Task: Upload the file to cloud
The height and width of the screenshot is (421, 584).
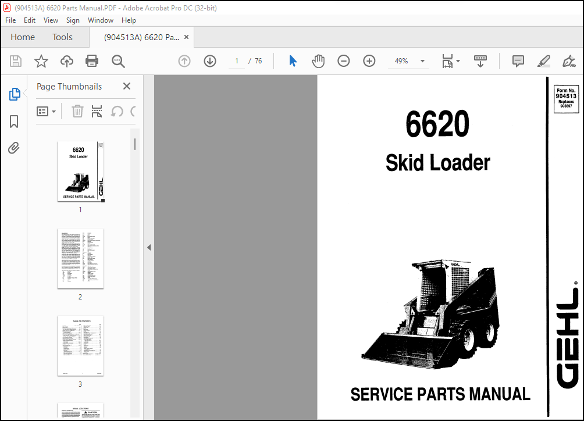Action: pyautogui.click(x=67, y=61)
